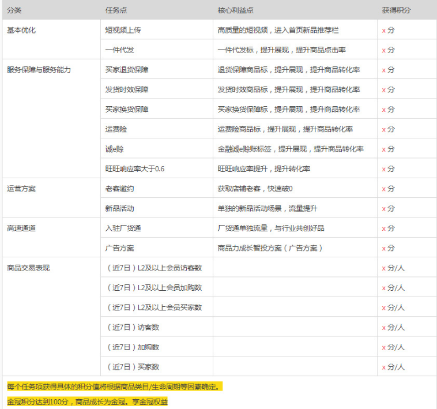437x409 pixels.
Task: Click the 老客邀约 task cell
Action: [119, 189]
